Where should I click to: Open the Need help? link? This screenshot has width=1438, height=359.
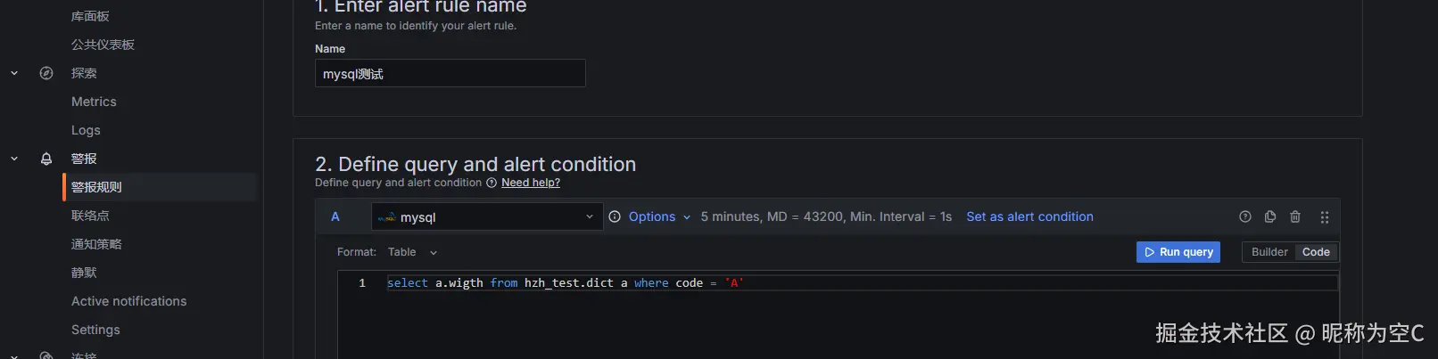tap(531, 183)
